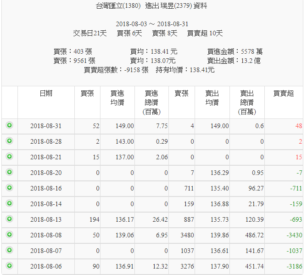Click green plus icon for 2018-08-13

tap(9, 219)
